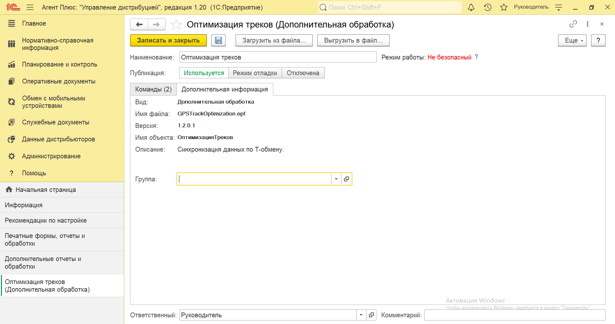Open help with the ? button

point(598,40)
